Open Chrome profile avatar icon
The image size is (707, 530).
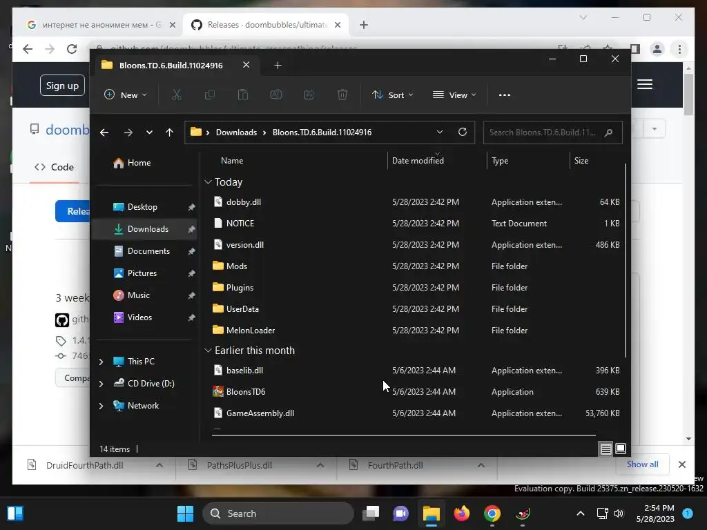(657, 49)
